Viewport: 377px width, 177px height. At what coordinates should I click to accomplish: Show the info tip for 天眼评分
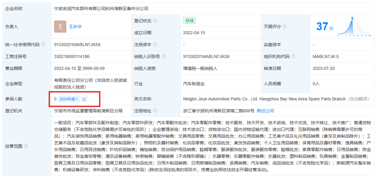285,27
